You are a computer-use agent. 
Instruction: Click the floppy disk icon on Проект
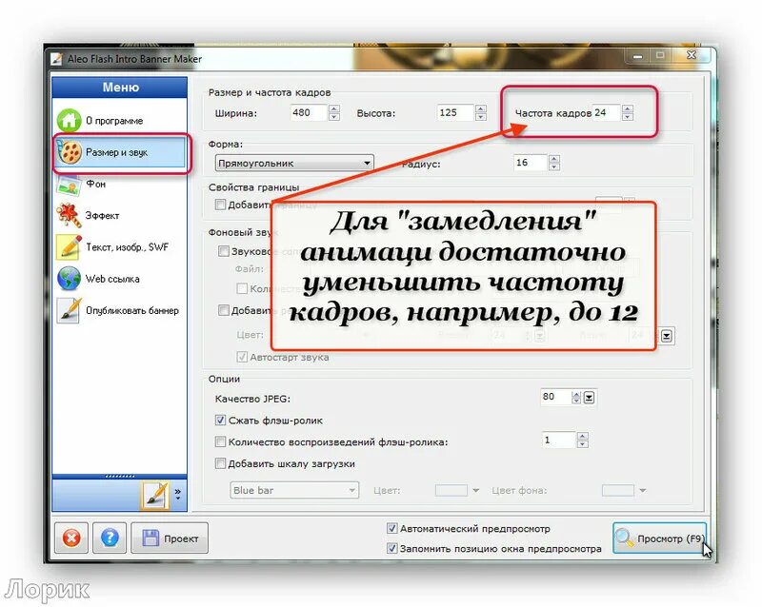pyautogui.click(x=150, y=538)
